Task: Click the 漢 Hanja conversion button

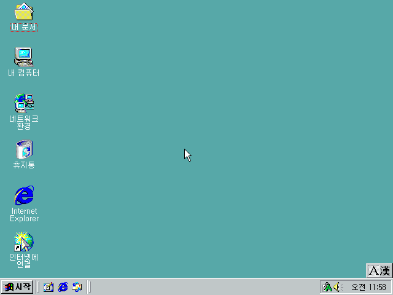Action: pos(385,270)
